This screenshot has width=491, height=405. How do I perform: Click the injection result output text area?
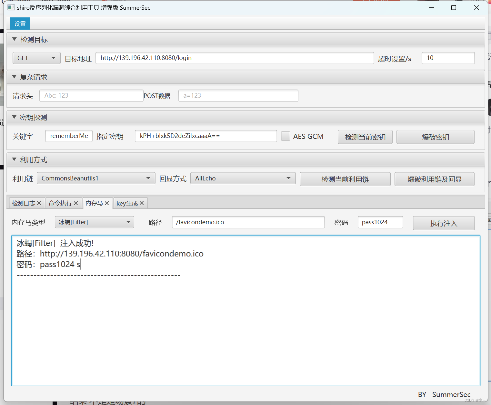(246, 311)
